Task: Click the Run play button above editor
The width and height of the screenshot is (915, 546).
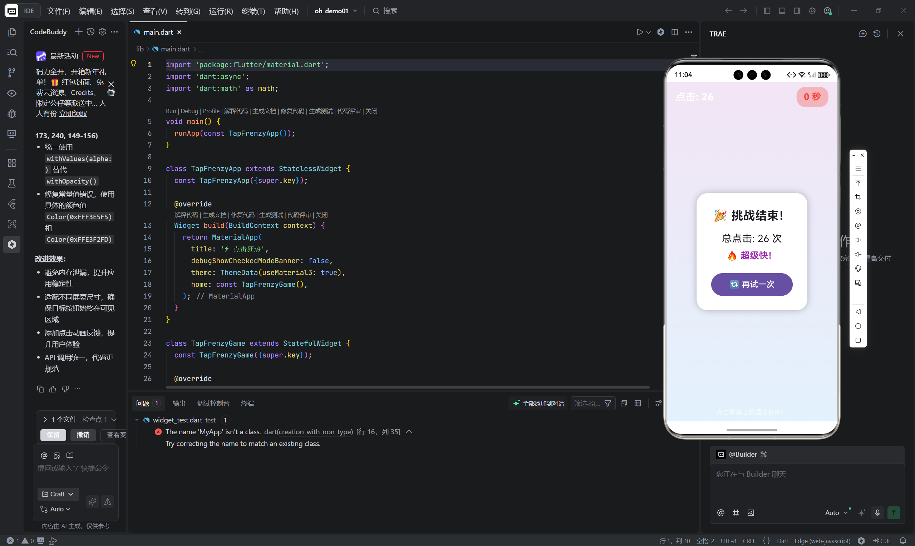Action: pyautogui.click(x=639, y=32)
